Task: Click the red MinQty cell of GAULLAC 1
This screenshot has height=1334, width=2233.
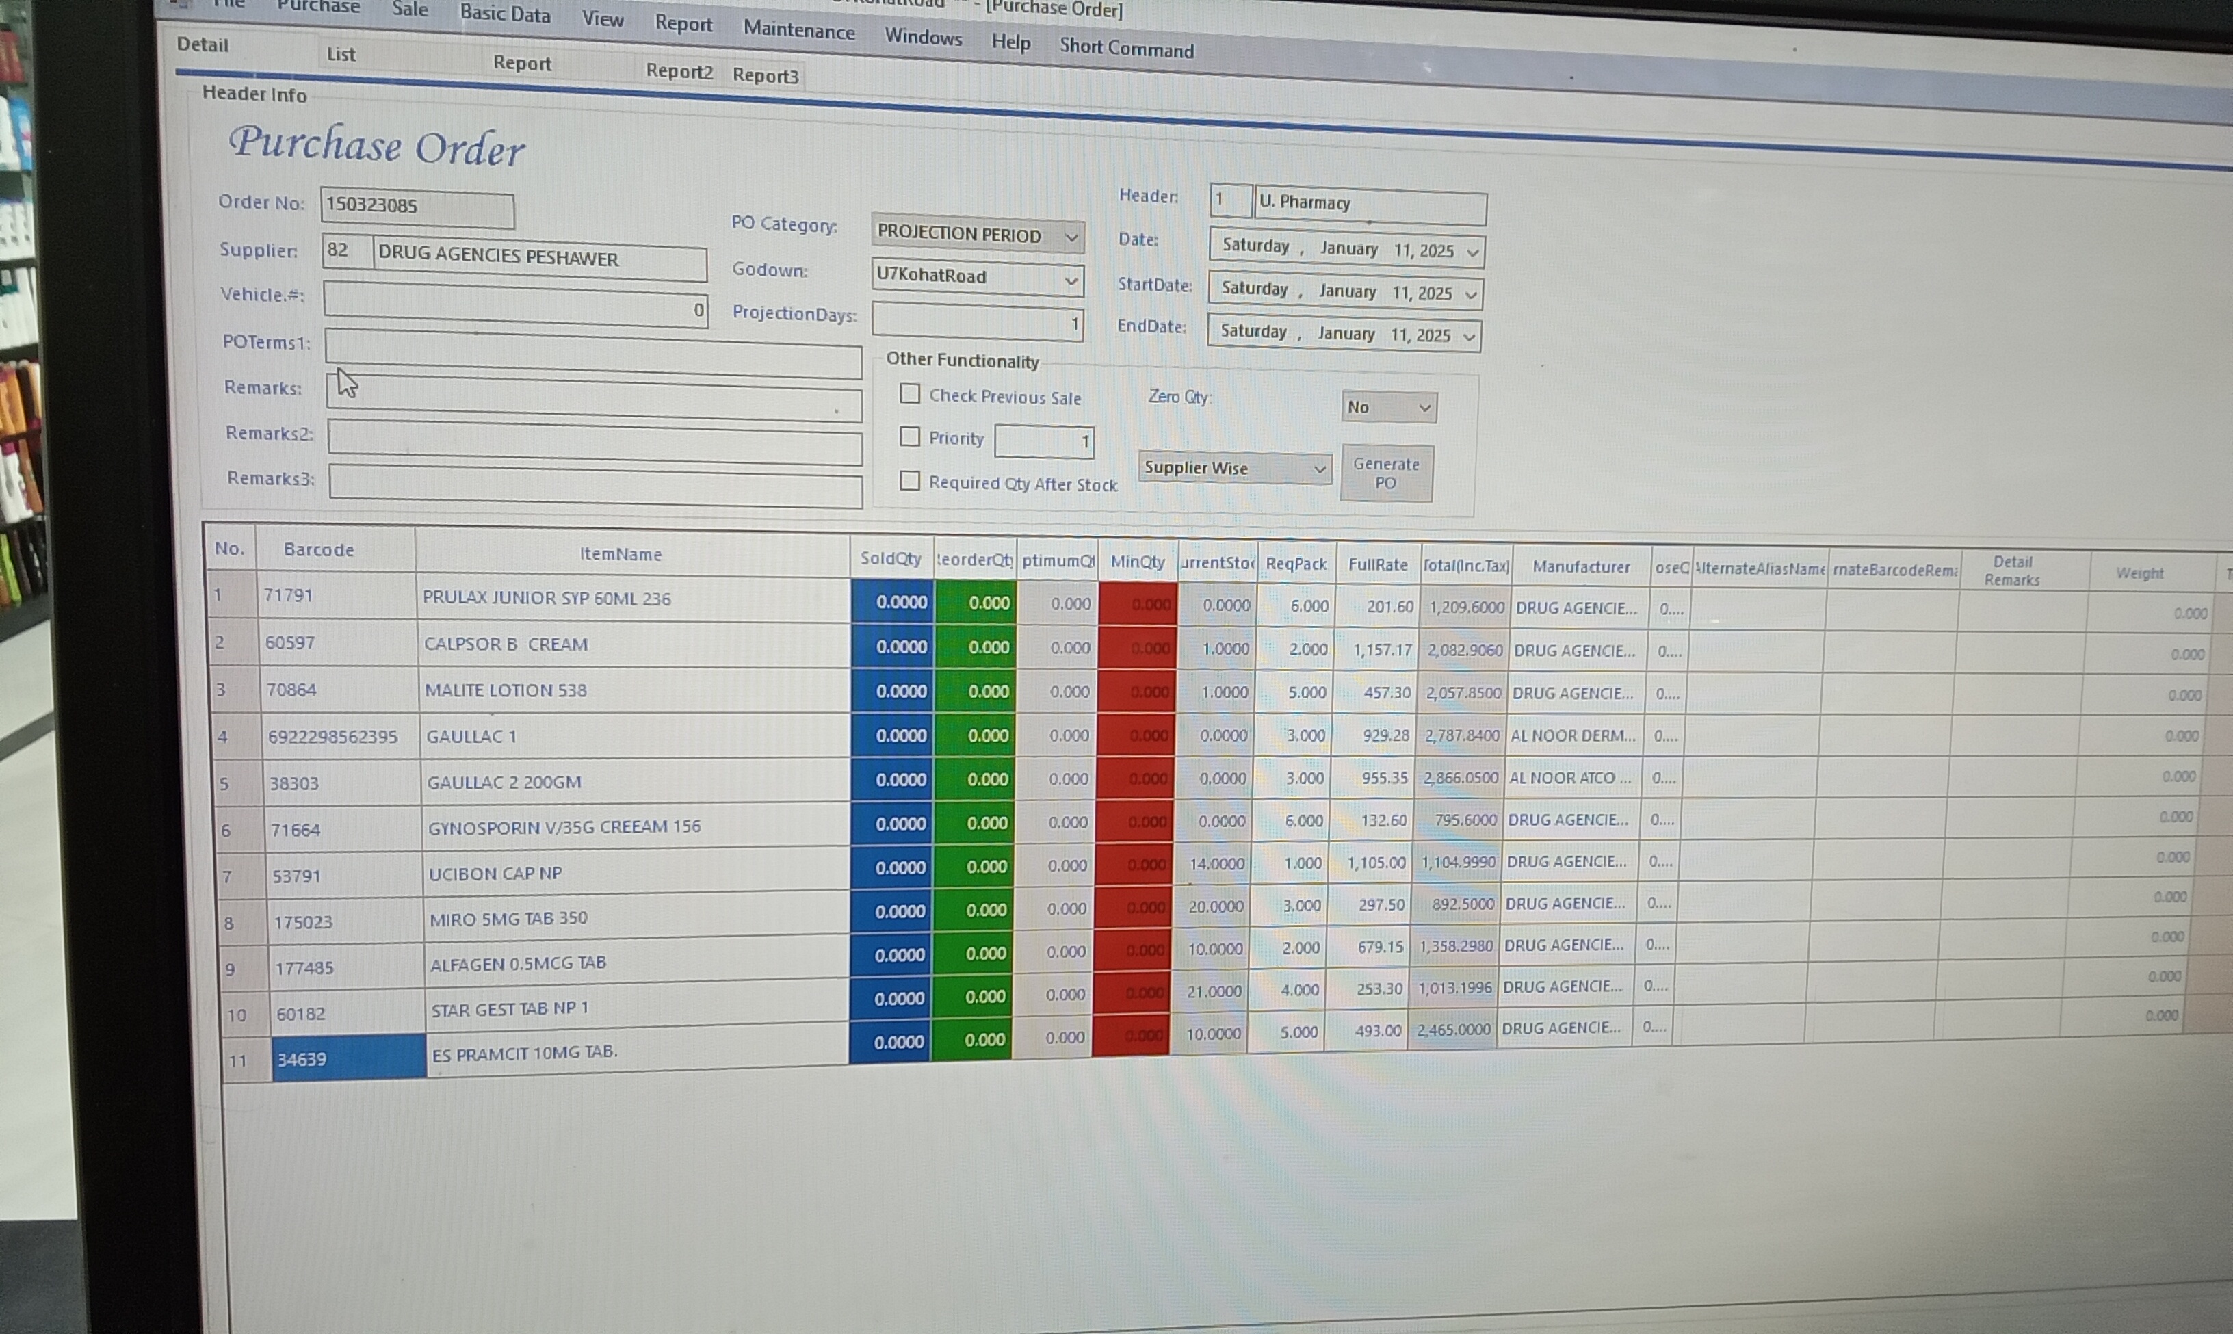Action: 1136,735
